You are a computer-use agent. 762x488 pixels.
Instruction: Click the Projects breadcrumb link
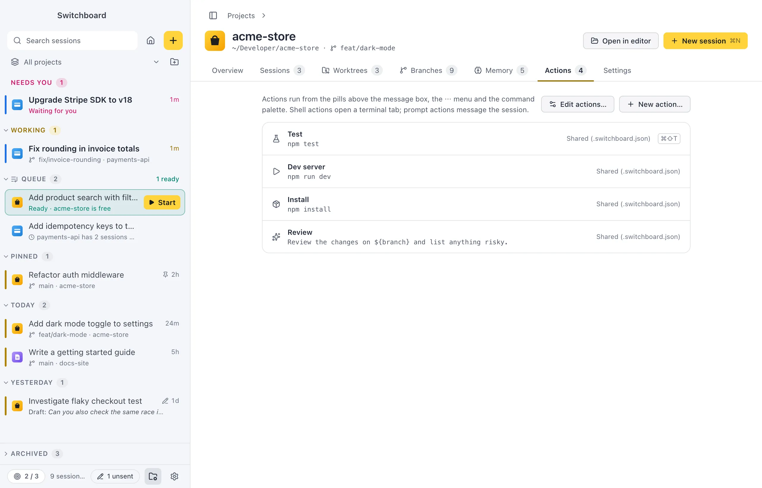click(x=241, y=15)
